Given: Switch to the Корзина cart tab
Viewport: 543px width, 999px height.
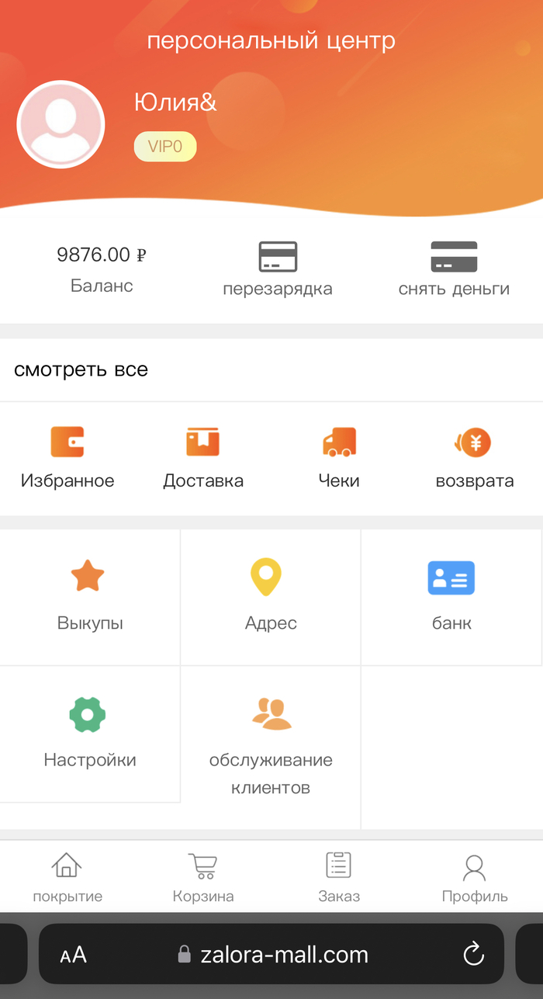Looking at the screenshot, I should (x=203, y=878).
